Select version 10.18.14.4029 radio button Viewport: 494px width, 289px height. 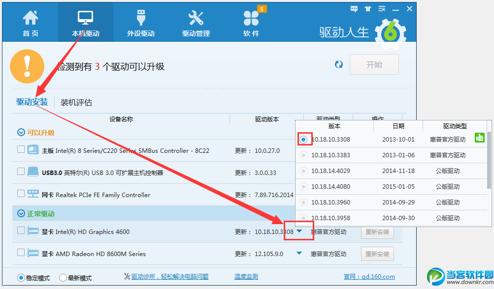click(x=303, y=171)
